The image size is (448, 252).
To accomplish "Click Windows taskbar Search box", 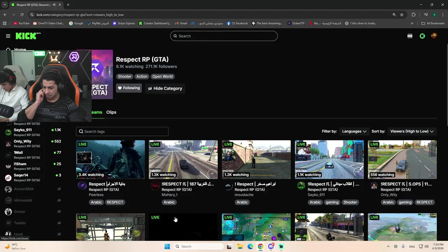I will coord(199,246).
